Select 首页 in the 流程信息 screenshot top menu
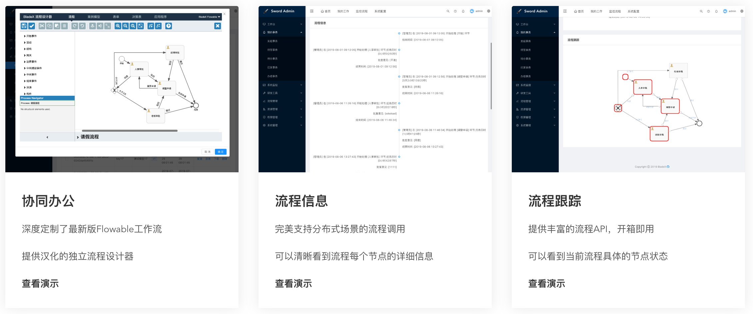 [x=326, y=11]
